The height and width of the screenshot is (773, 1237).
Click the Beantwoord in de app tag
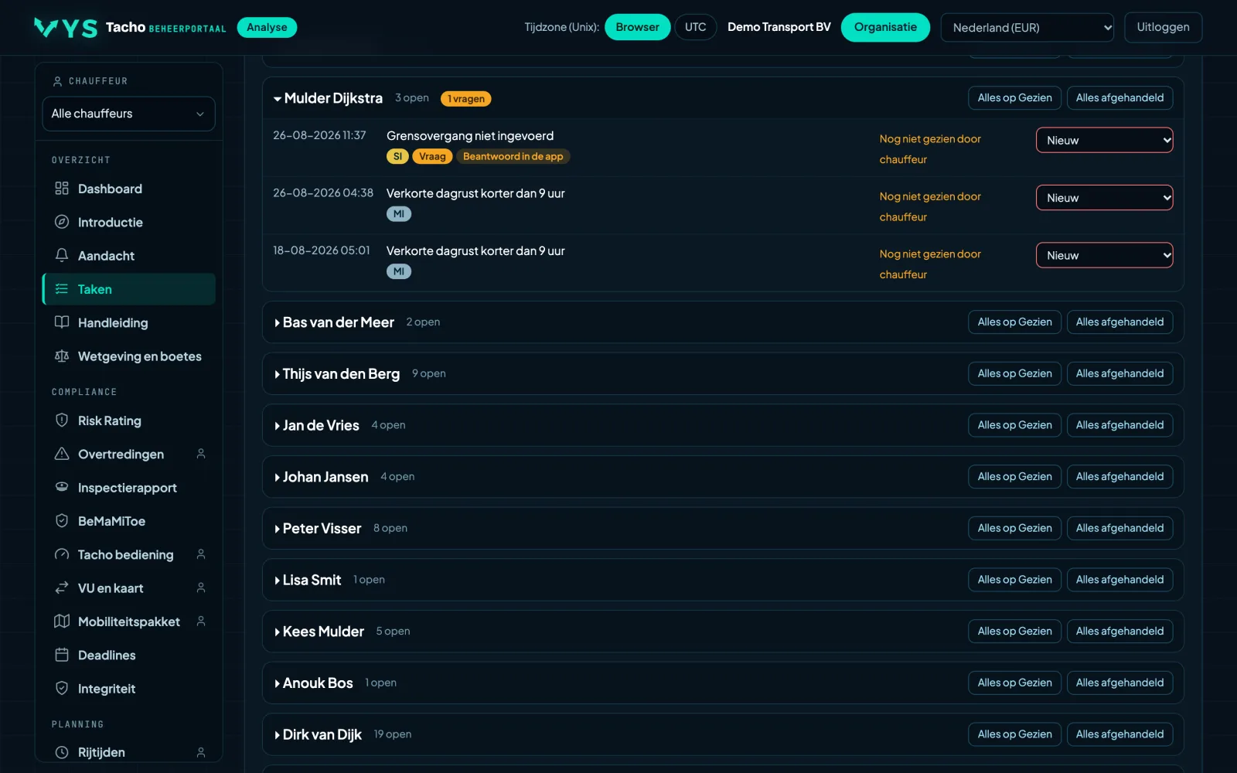pos(513,156)
